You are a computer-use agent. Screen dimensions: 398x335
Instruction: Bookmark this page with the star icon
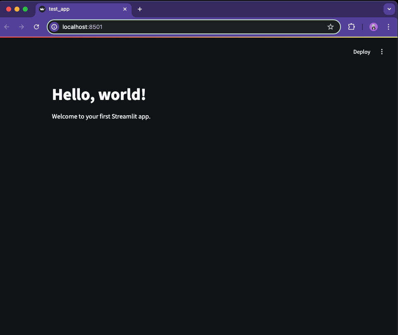point(330,27)
